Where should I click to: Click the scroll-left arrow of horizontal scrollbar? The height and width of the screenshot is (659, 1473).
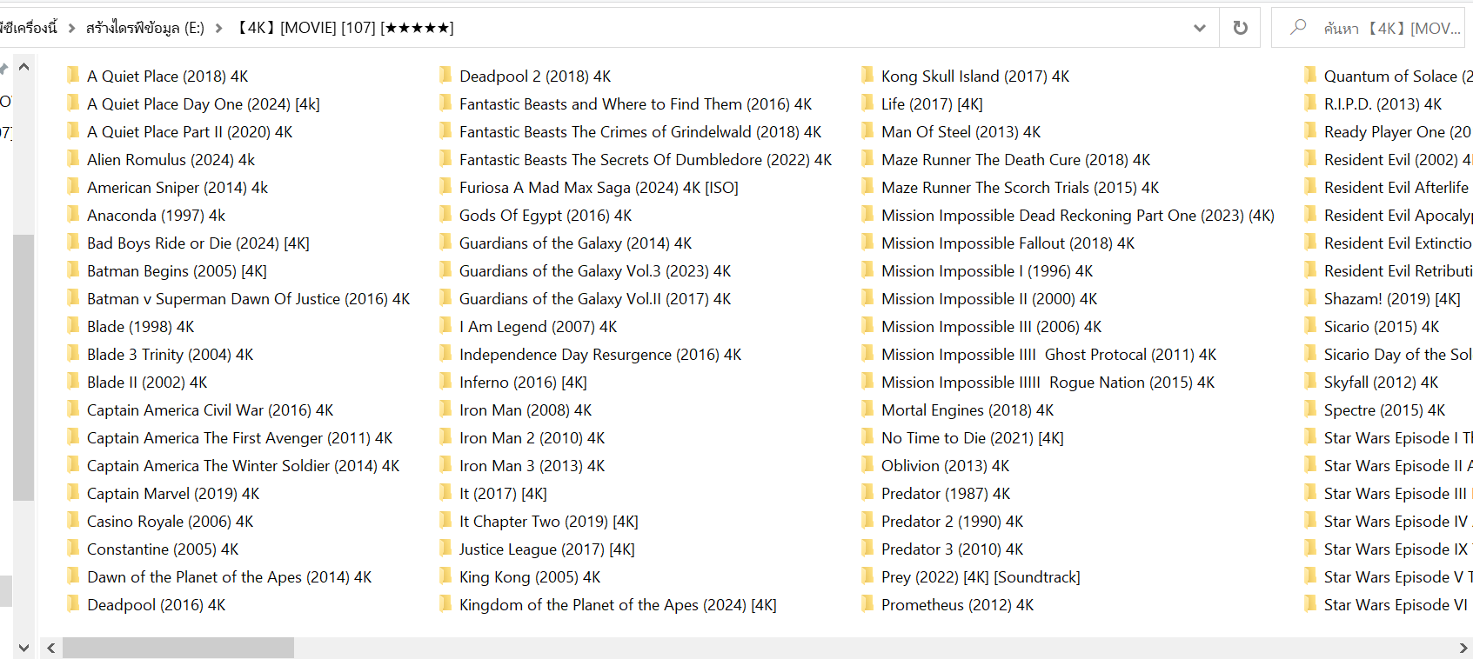(51, 648)
